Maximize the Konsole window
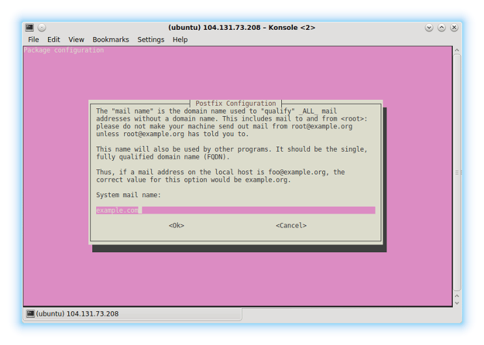This screenshot has height=345, width=484. 442,28
